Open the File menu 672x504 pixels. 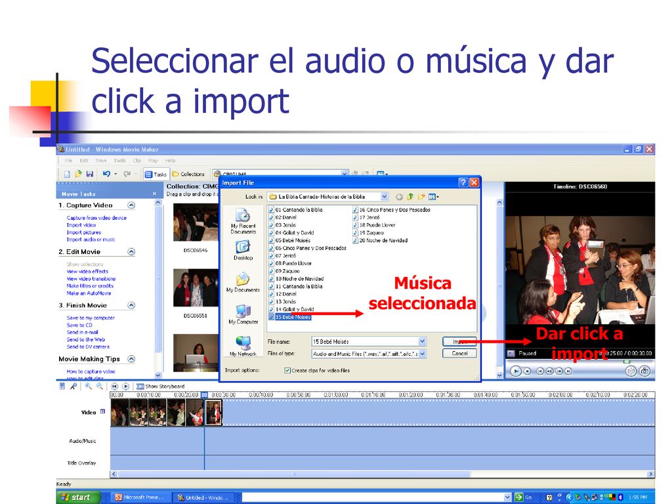coord(68,161)
